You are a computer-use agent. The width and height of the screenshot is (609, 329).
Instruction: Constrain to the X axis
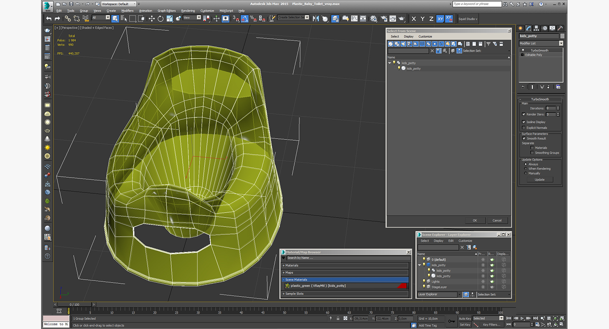tap(414, 19)
